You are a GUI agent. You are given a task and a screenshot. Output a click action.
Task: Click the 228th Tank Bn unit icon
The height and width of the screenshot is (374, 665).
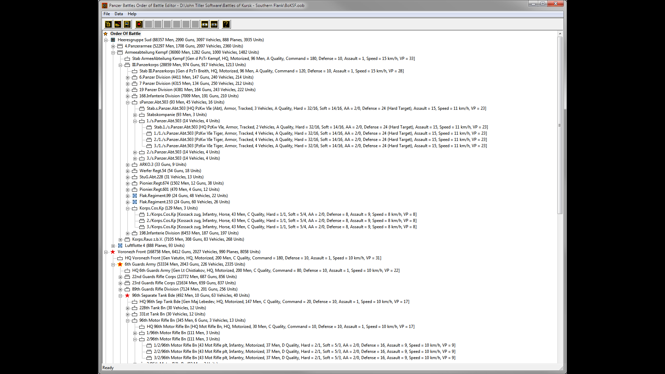[135, 308]
